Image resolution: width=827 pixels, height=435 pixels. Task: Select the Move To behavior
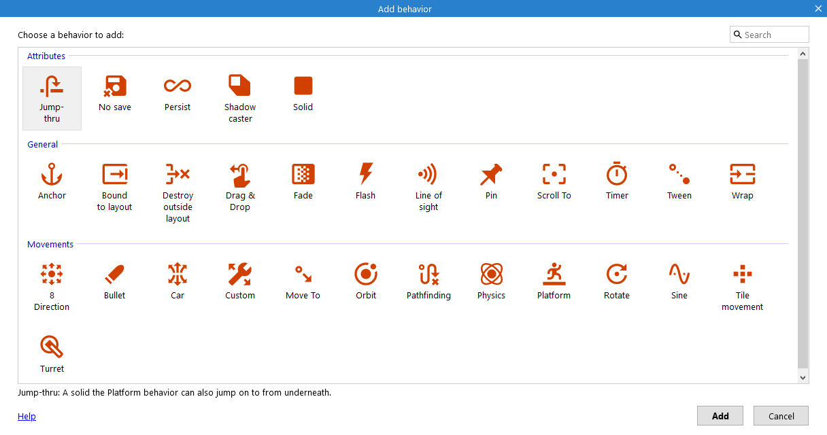[x=303, y=281]
